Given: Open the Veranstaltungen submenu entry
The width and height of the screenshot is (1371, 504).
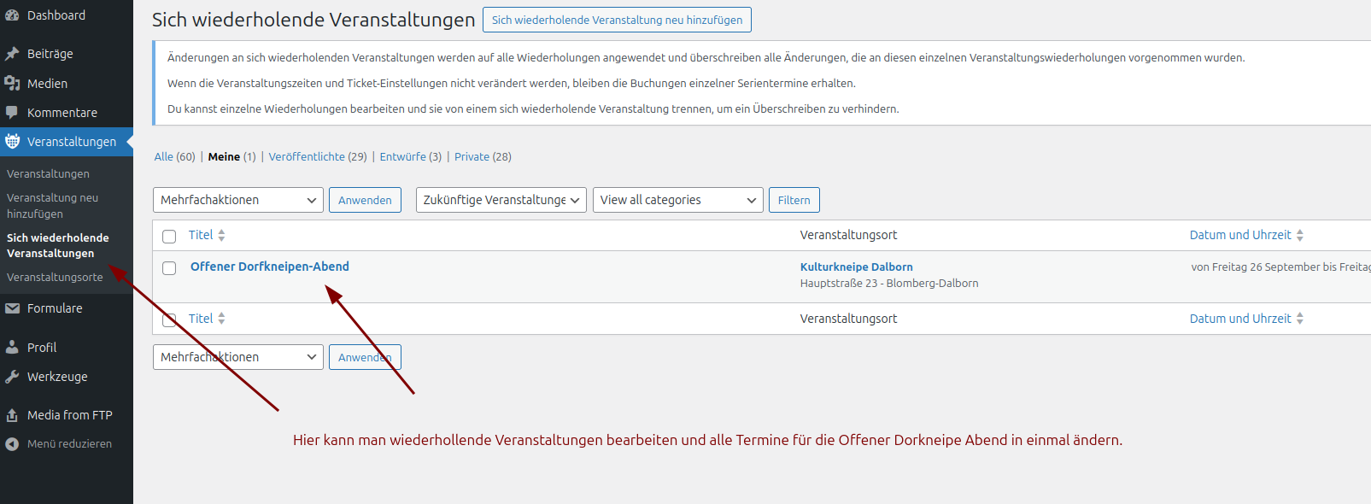Looking at the screenshot, I should click(48, 173).
